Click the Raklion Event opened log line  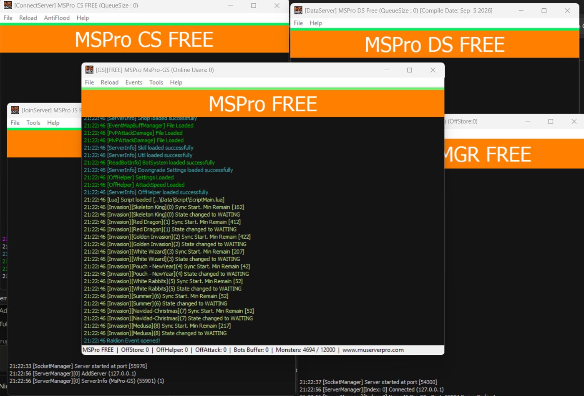point(122,341)
